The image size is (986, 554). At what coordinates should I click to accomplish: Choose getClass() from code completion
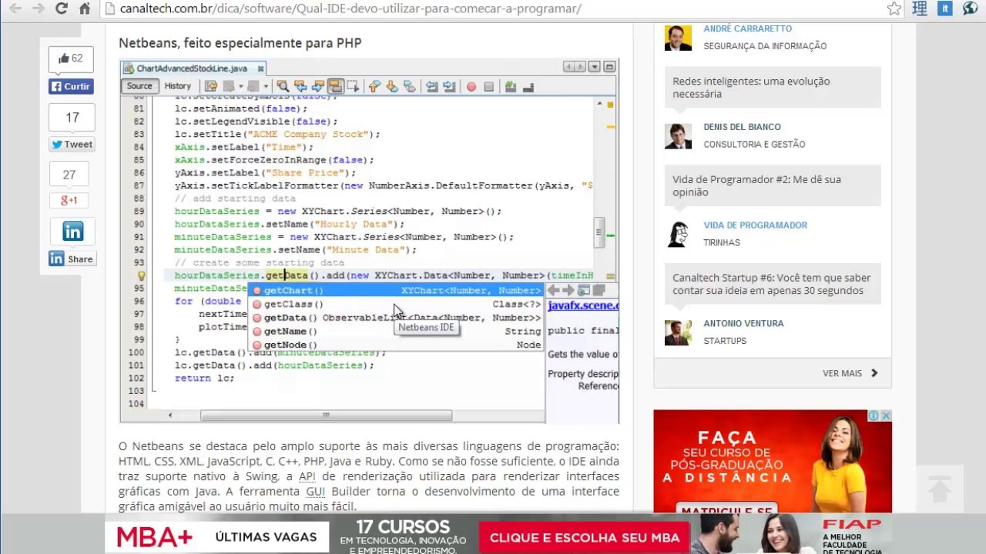pos(396,304)
